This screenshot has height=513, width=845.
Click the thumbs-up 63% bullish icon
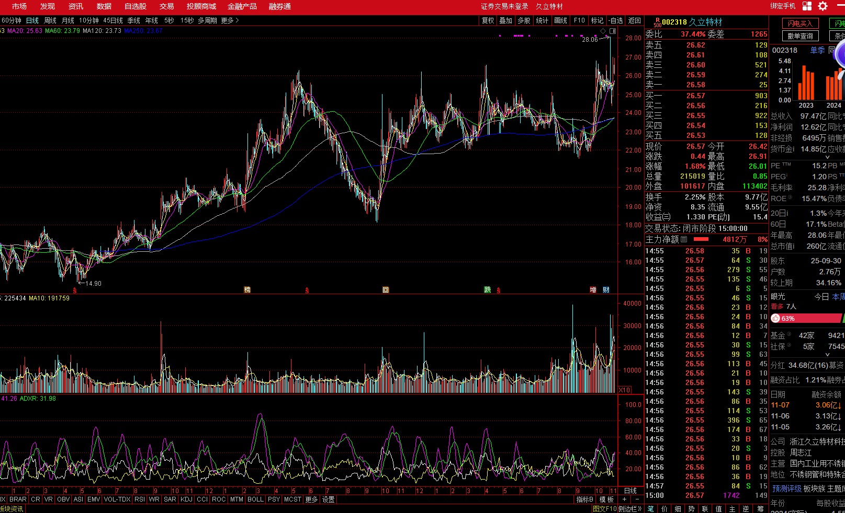(775, 318)
